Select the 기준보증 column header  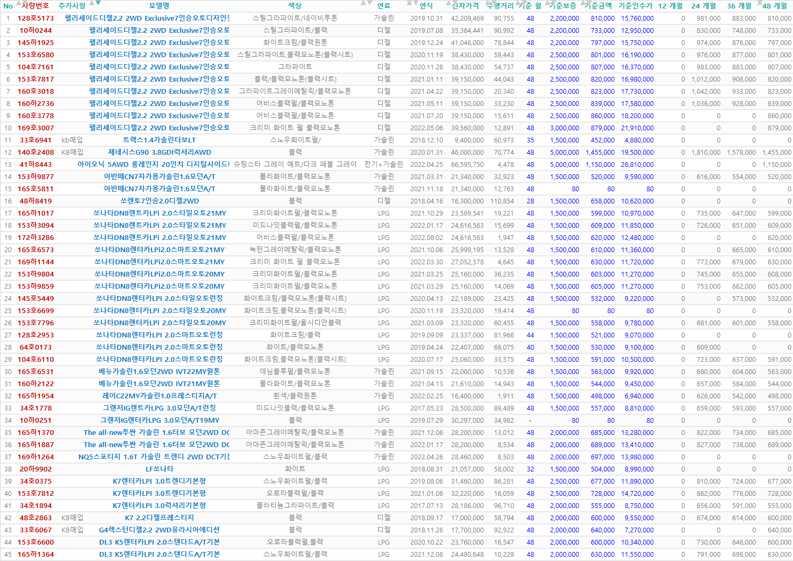563,6
